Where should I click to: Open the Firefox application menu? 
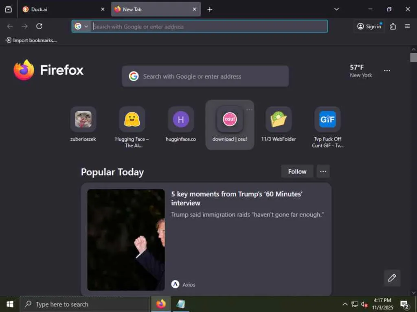pos(407,26)
